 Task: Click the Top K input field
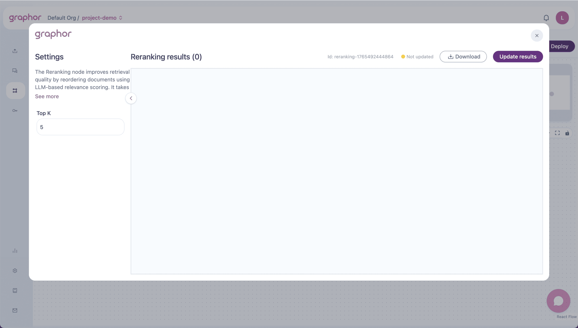tap(80, 127)
